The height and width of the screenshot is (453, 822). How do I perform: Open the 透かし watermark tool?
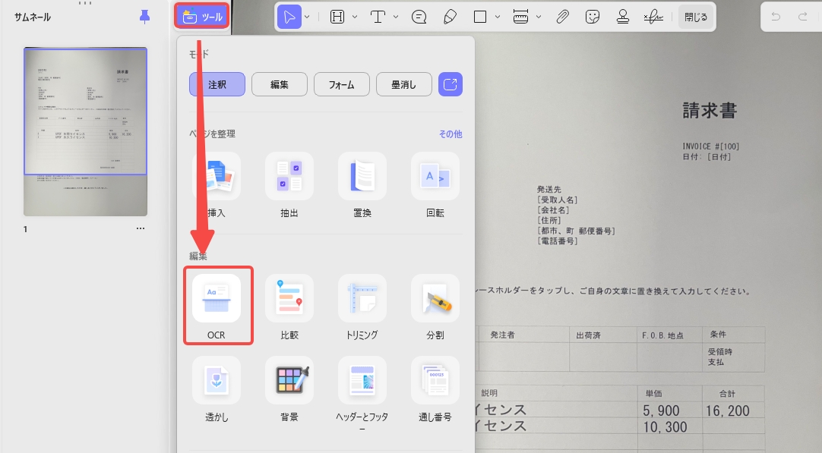(217, 389)
